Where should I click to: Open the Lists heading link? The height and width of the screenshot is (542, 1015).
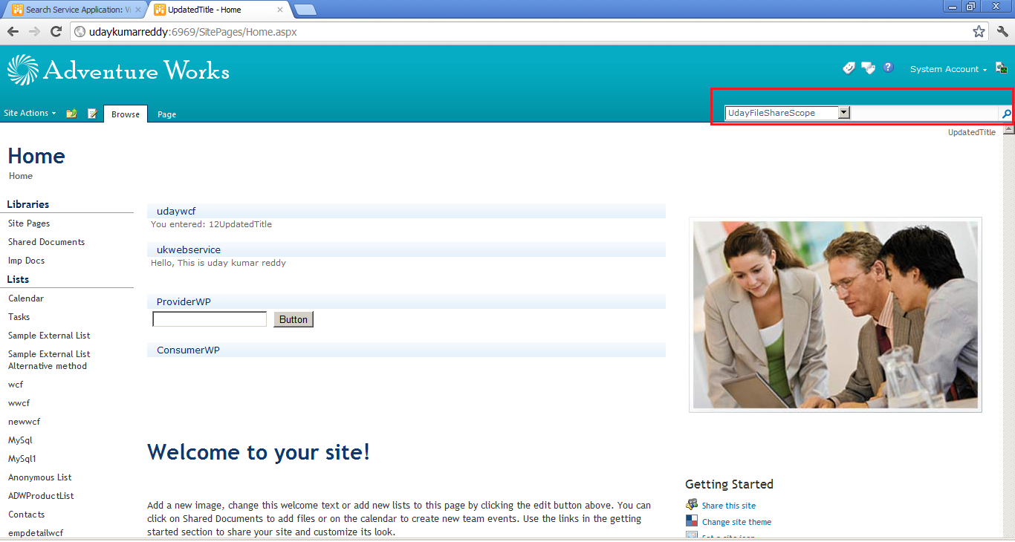pos(18,279)
